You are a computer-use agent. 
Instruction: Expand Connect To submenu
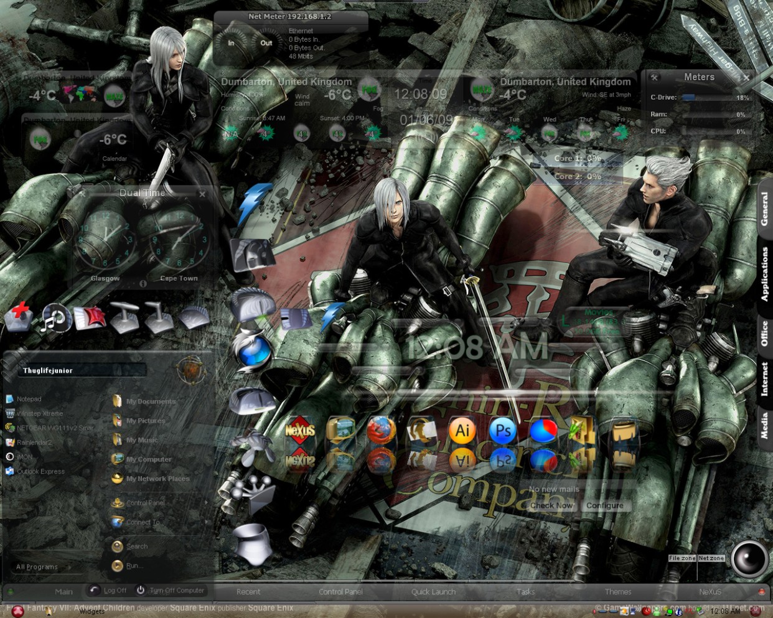point(160,522)
